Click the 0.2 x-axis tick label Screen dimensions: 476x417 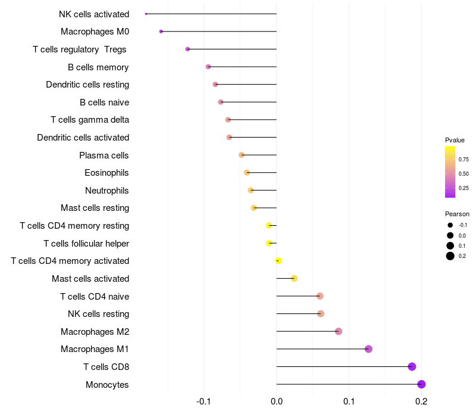click(421, 402)
